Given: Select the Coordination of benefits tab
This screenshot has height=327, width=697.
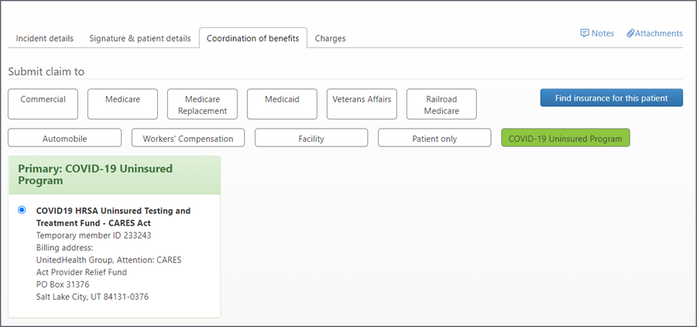Looking at the screenshot, I should tap(252, 38).
